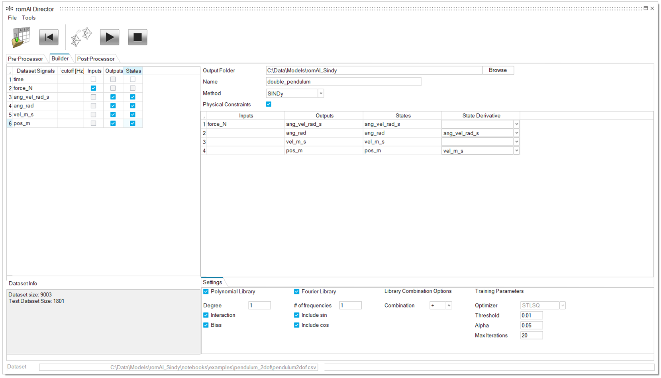Open the File menu
The width and height of the screenshot is (661, 378).
(x=12, y=18)
